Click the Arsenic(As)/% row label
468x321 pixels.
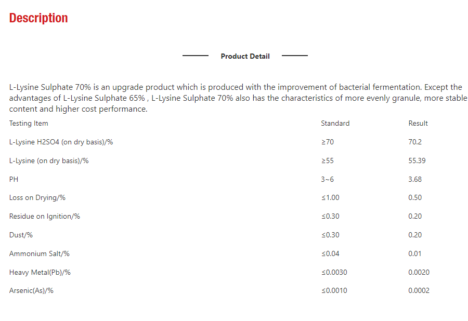pyautogui.click(x=31, y=290)
